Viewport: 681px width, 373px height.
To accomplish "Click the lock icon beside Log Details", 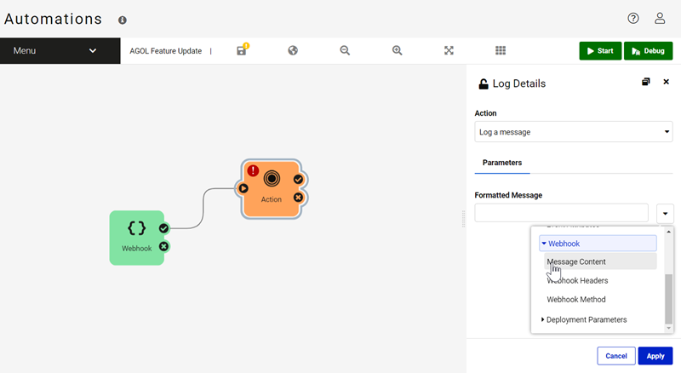I will click(483, 84).
